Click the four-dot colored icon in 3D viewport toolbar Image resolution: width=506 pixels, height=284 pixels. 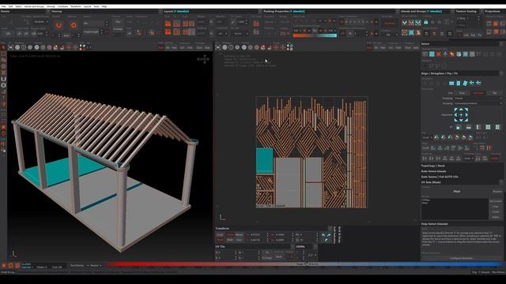[x=82, y=47]
